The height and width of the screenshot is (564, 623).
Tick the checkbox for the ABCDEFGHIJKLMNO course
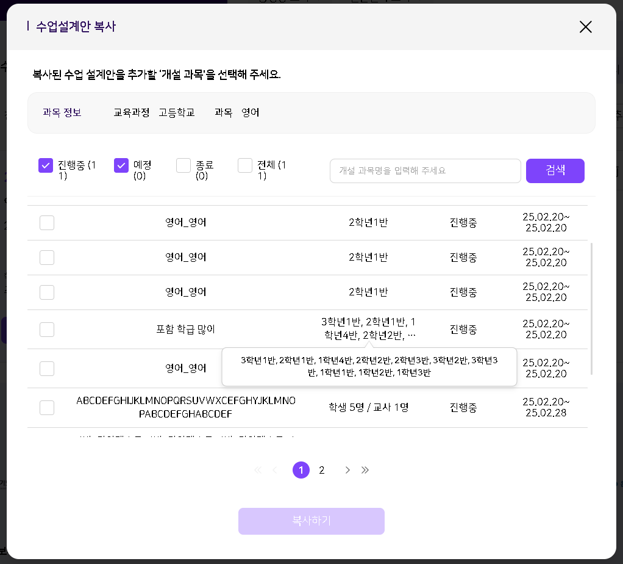click(x=47, y=408)
